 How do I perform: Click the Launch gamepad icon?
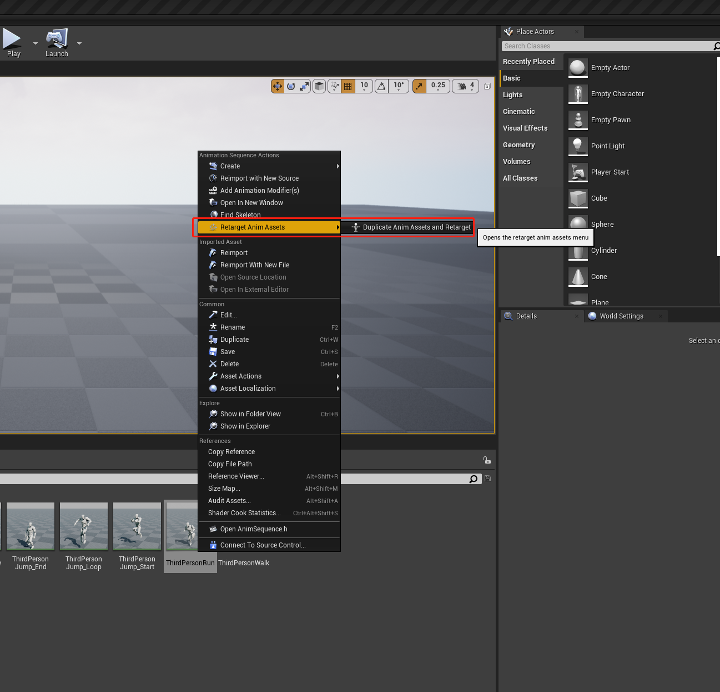(57, 38)
